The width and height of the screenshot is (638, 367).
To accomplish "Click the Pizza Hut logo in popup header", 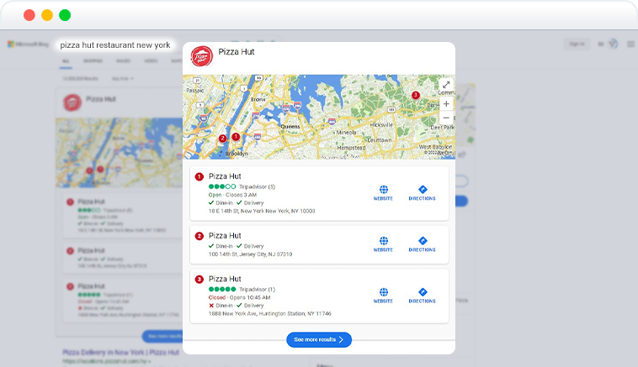I will point(202,56).
